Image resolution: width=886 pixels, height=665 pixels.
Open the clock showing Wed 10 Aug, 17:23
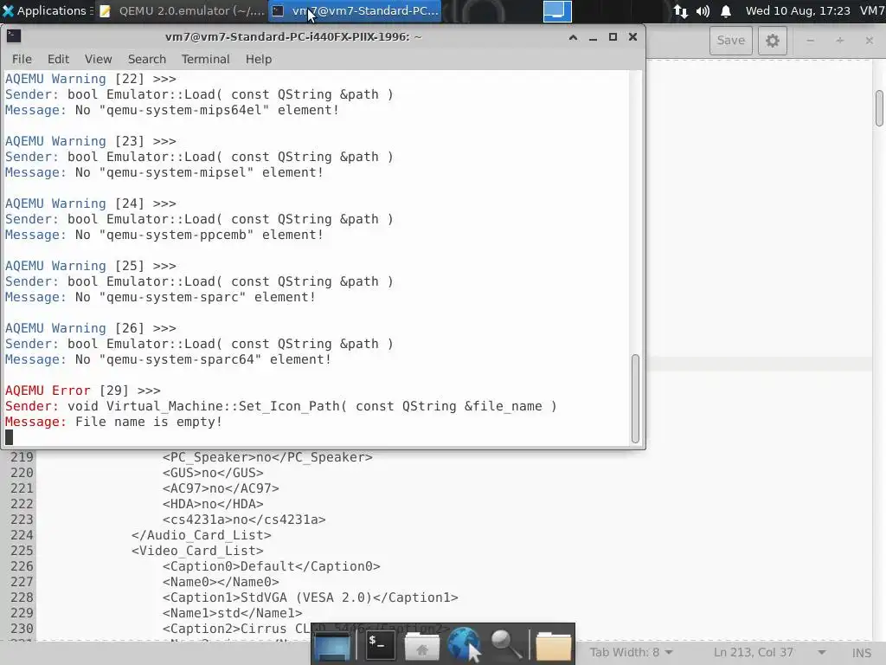797,10
